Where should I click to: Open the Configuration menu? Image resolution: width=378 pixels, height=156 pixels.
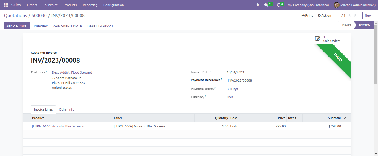coord(114,5)
